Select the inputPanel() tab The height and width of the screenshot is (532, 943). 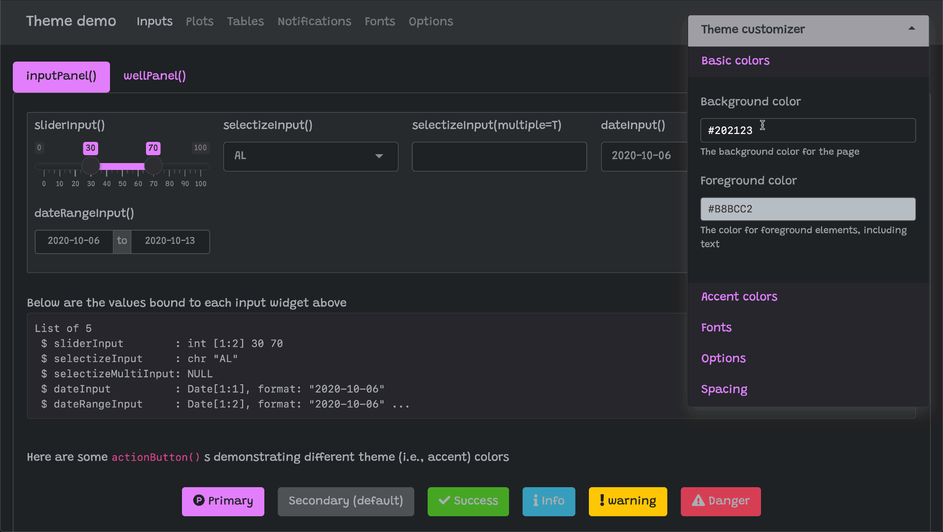pyautogui.click(x=61, y=76)
